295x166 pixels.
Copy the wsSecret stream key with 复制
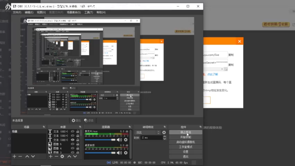(231, 65)
